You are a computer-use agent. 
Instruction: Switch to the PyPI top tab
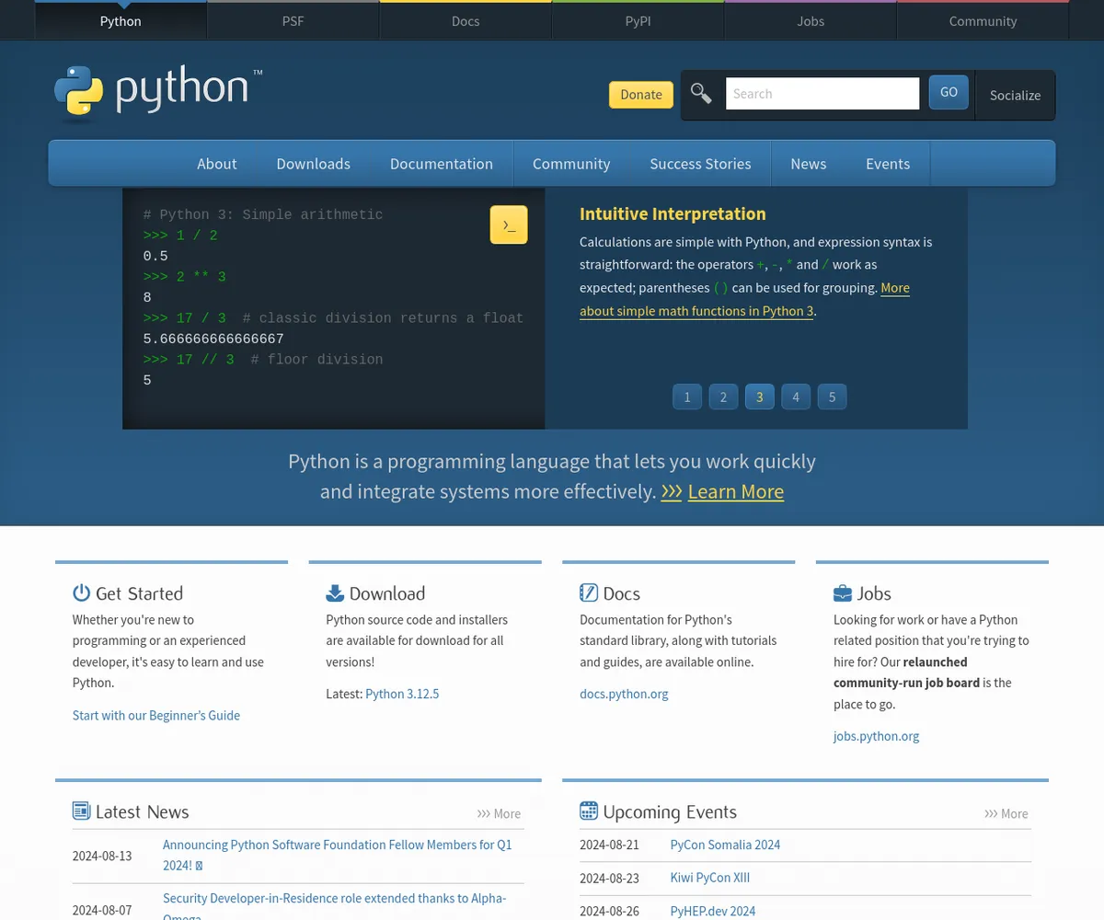point(638,21)
